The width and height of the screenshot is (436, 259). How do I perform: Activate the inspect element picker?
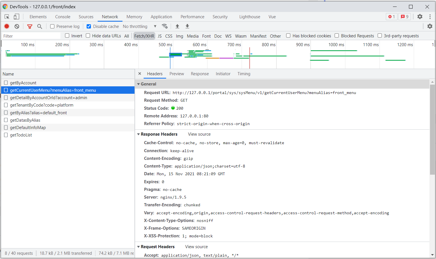pos(7,17)
